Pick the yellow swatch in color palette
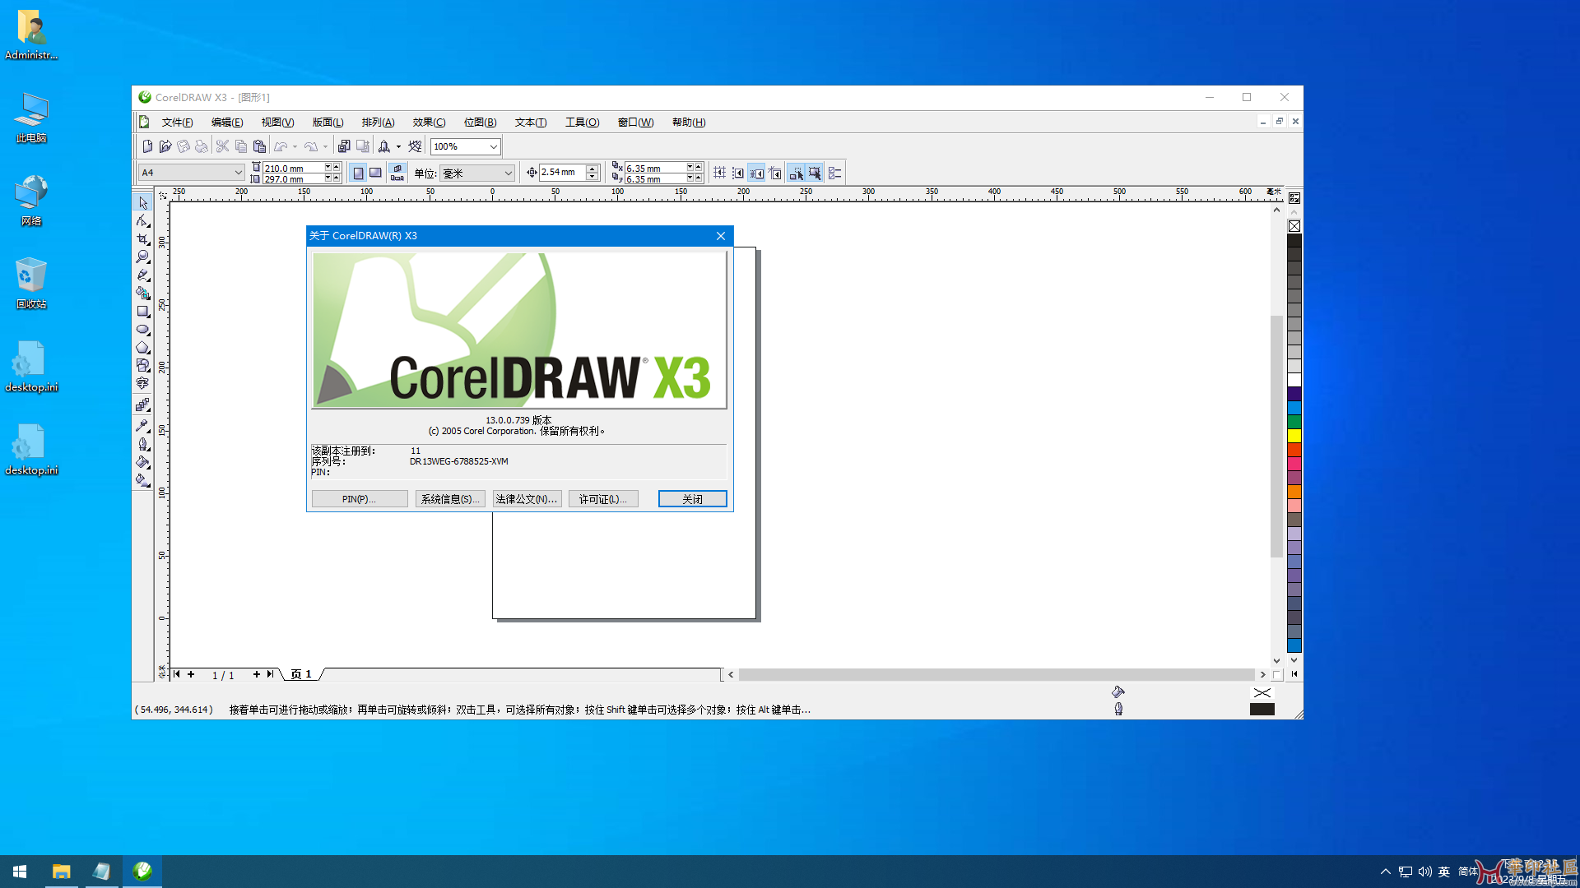Viewport: 1580px width, 888px height. point(1294,436)
